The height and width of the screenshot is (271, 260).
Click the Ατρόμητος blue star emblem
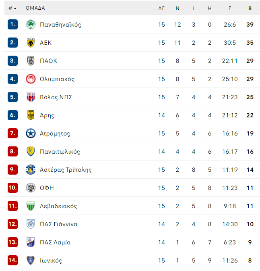coord(31,133)
